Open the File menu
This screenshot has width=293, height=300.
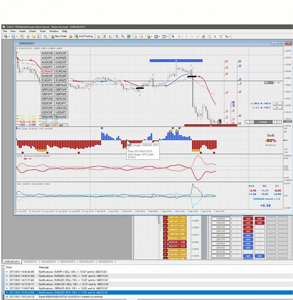(x=5, y=31)
